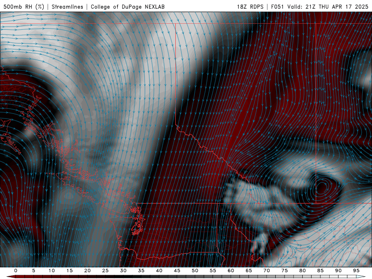The image size is (372, 279).
Task: Click the colorbar label '85'
Action: coord(320,271)
